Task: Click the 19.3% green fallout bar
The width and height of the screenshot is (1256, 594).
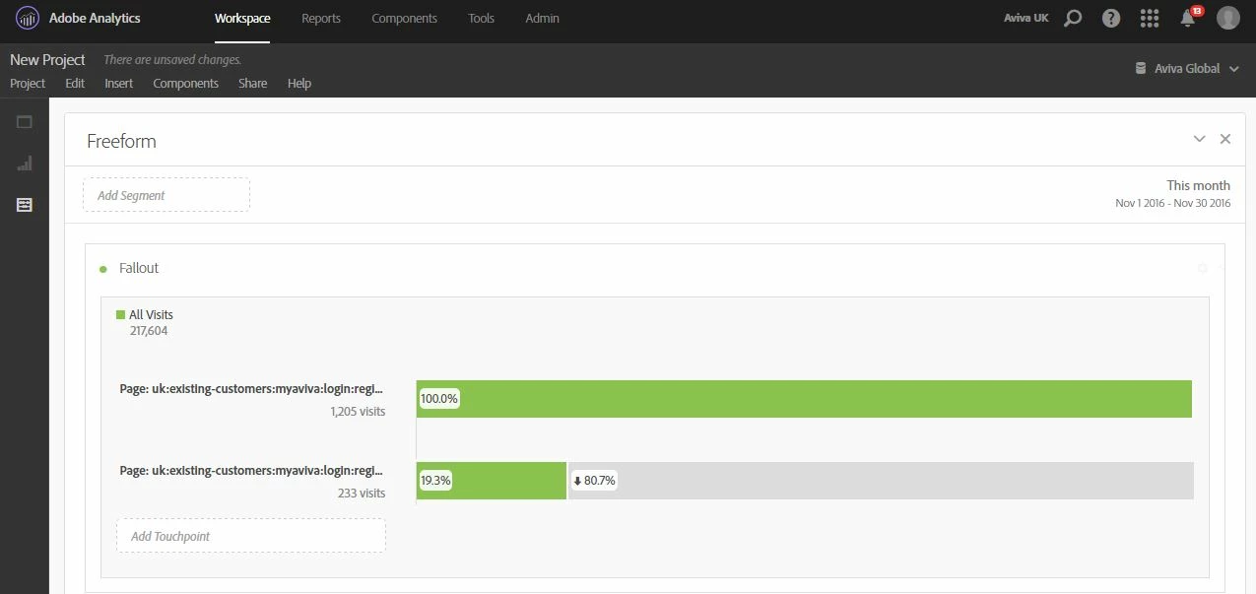Action: (492, 481)
